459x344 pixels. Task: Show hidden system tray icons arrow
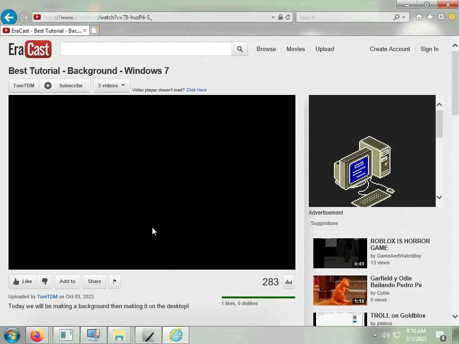pyautogui.click(x=375, y=335)
